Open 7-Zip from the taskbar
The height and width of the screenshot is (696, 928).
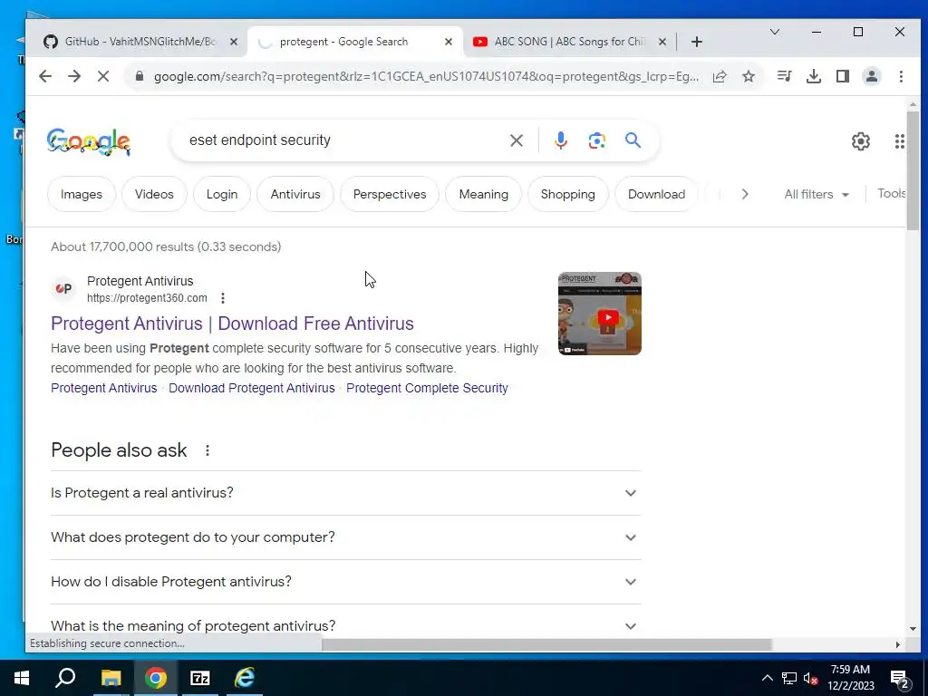click(x=199, y=678)
